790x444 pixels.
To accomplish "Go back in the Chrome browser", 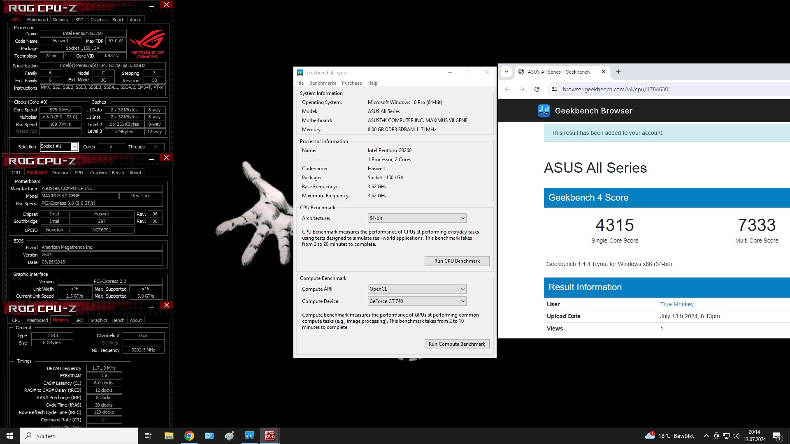I will (507, 89).
